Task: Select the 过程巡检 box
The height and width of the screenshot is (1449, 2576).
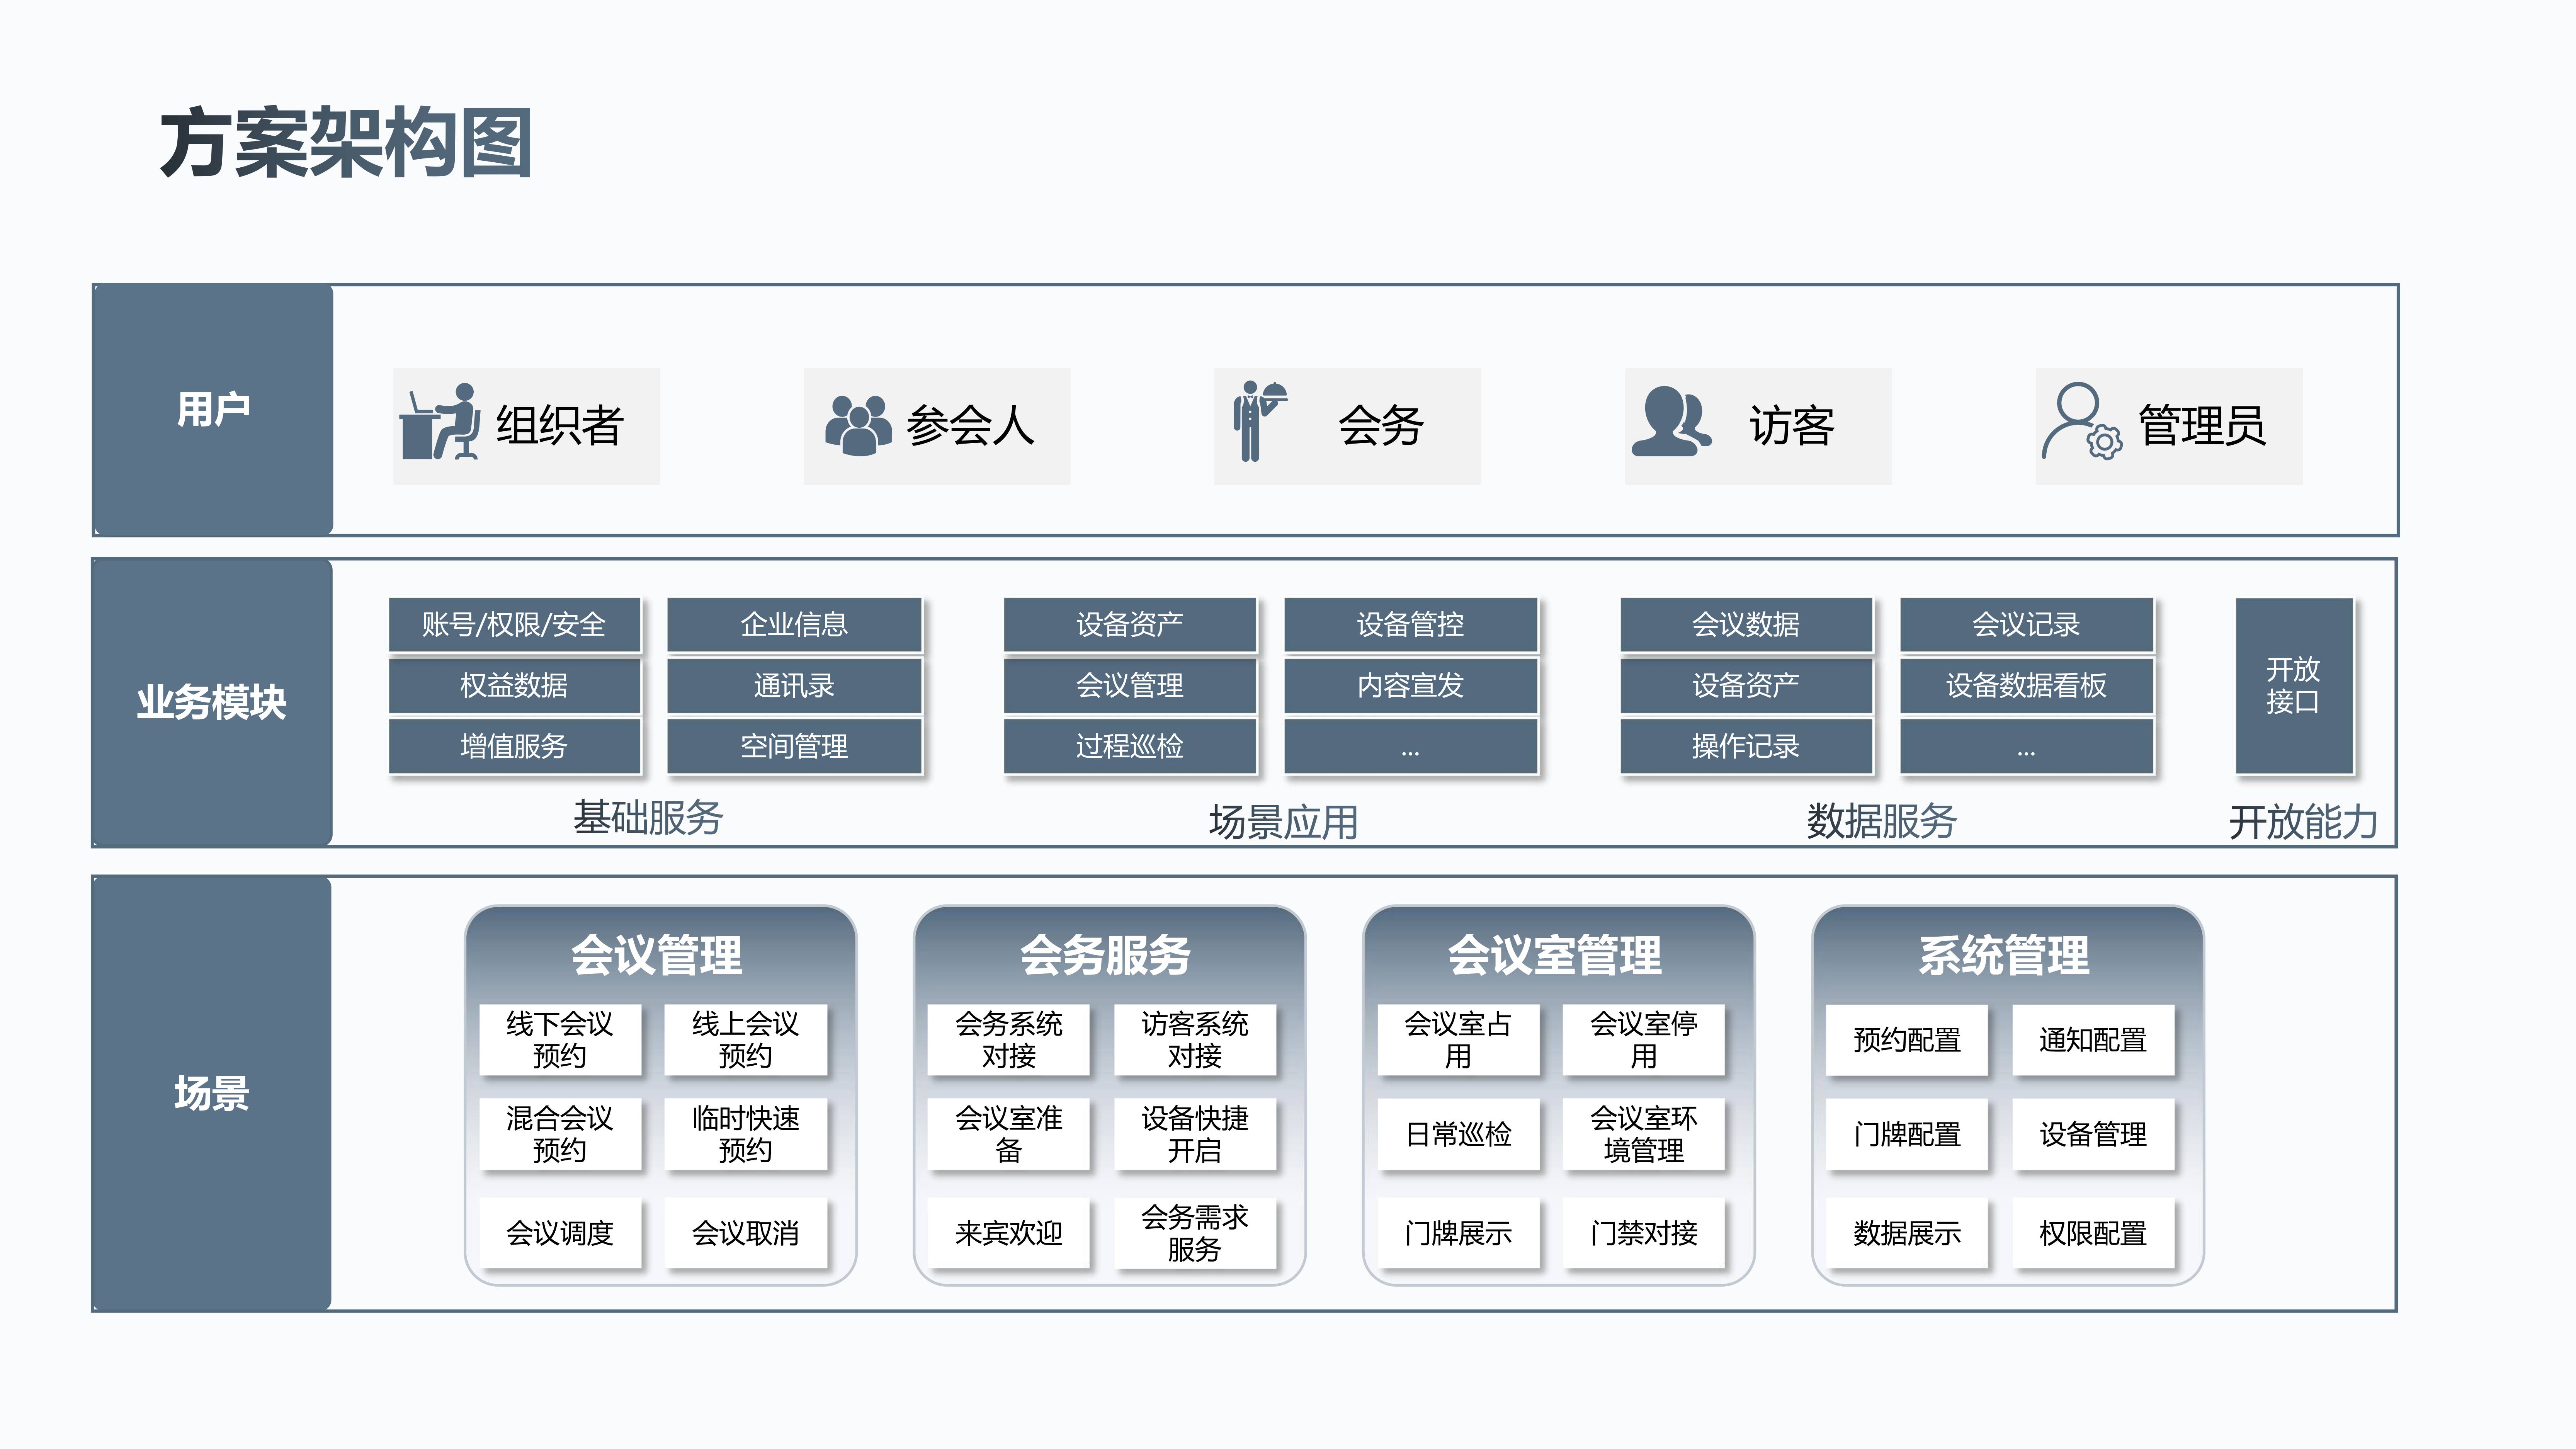Action: tap(1130, 746)
